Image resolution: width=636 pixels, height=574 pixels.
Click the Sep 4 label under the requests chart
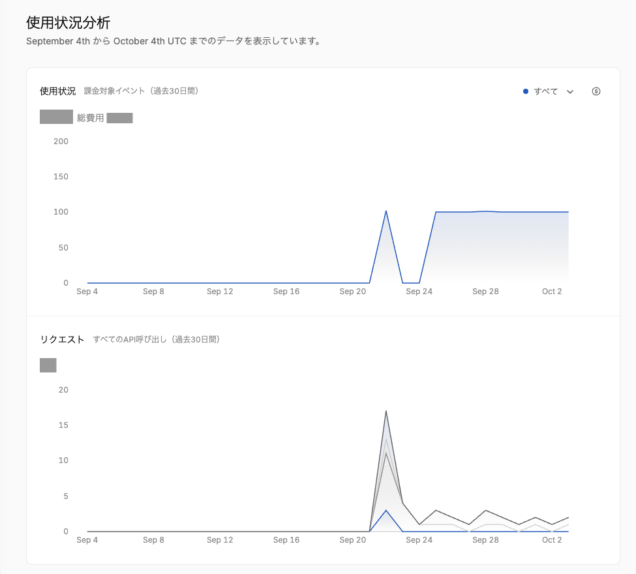click(87, 540)
